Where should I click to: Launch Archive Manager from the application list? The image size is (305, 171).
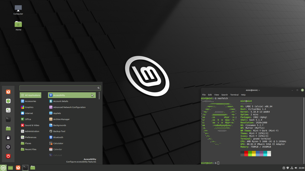point(72,119)
